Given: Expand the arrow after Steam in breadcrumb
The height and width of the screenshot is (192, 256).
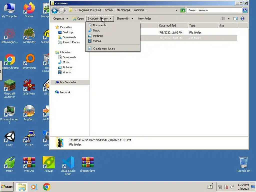Looking at the screenshot, I should (115, 10).
